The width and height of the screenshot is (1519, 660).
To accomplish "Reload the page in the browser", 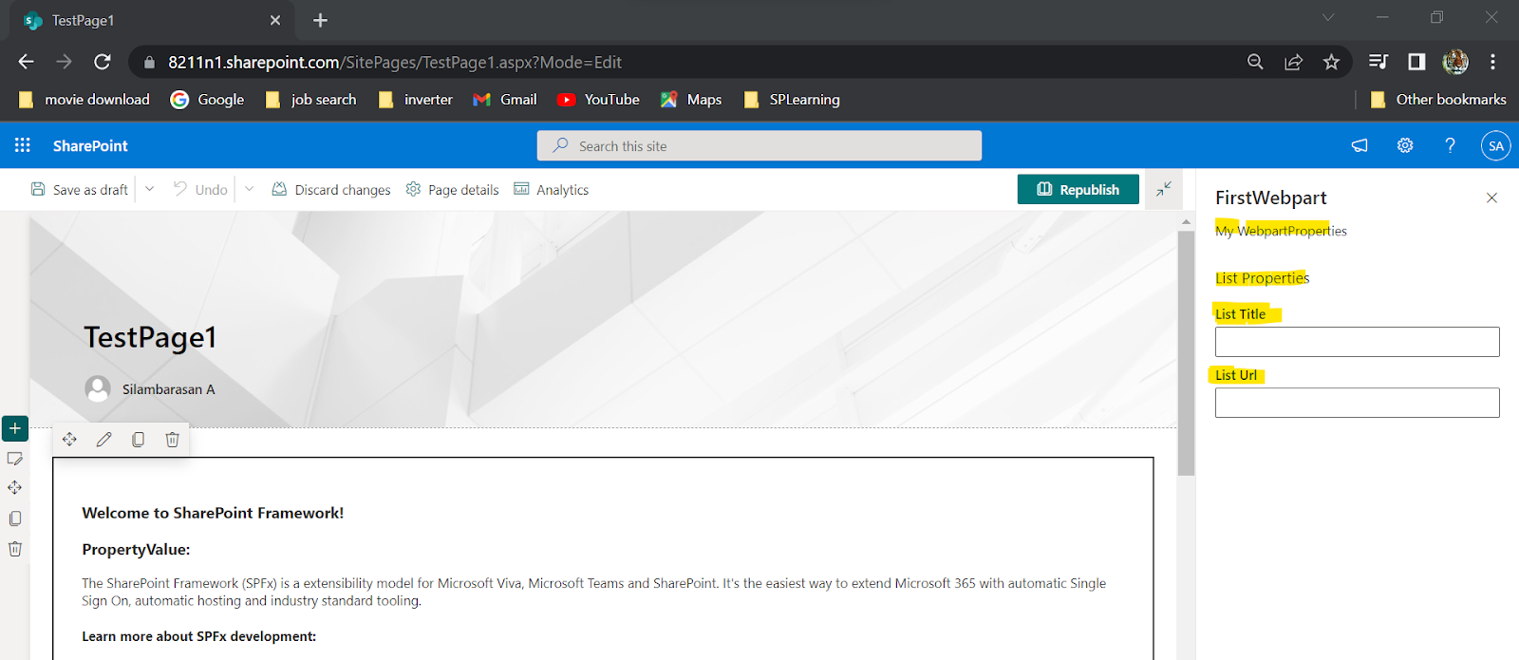I will 103,62.
